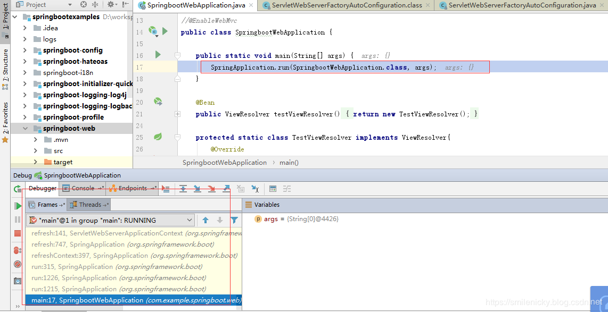
Task: Toggle frames filter funnel icon
Action: pos(234,220)
